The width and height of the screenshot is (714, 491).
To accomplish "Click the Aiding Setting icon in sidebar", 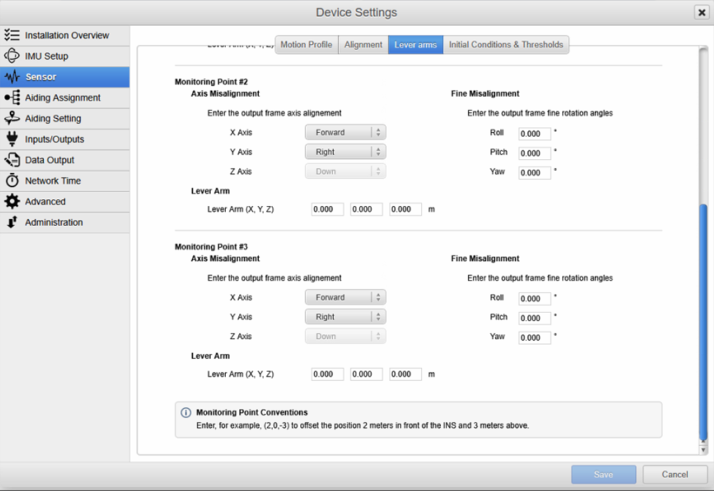I will [12, 118].
